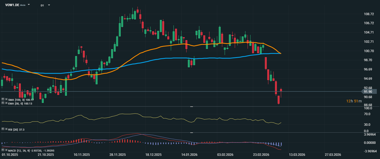Open settings icon for RSI indicator
The image size is (380, 159).
point(3,129)
